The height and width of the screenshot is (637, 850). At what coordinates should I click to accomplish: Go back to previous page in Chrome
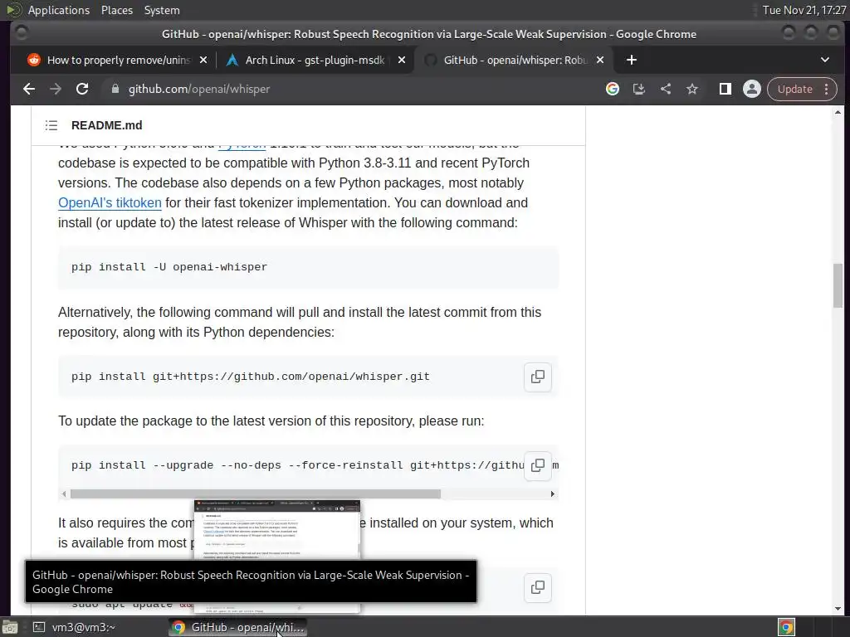point(29,89)
